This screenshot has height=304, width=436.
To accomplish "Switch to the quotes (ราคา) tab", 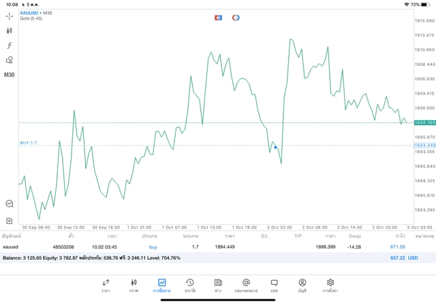I will pos(106,285).
